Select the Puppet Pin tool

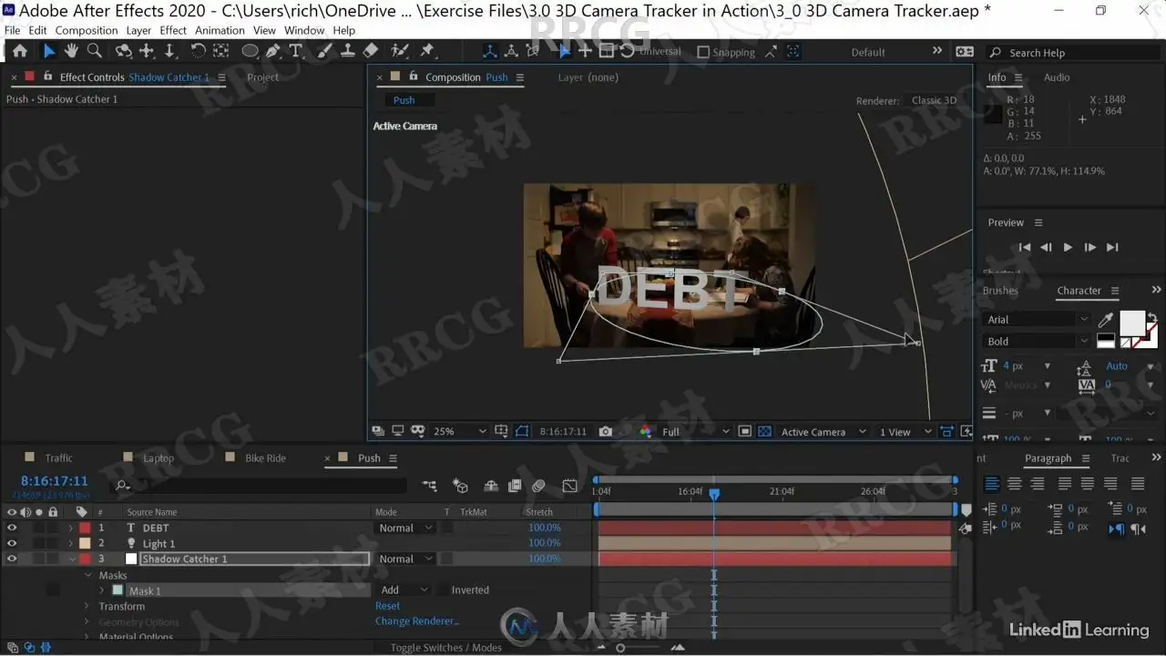point(427,52)
